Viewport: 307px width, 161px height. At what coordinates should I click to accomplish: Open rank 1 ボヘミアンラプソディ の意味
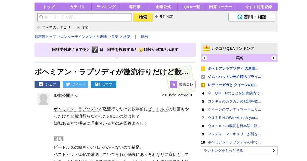(x=233, y=68)
